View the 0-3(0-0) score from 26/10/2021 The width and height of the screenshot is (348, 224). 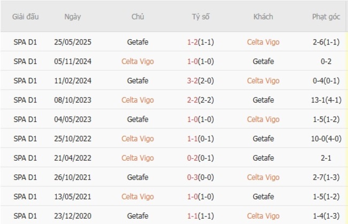pyautogui.click(x=201, y=177)
